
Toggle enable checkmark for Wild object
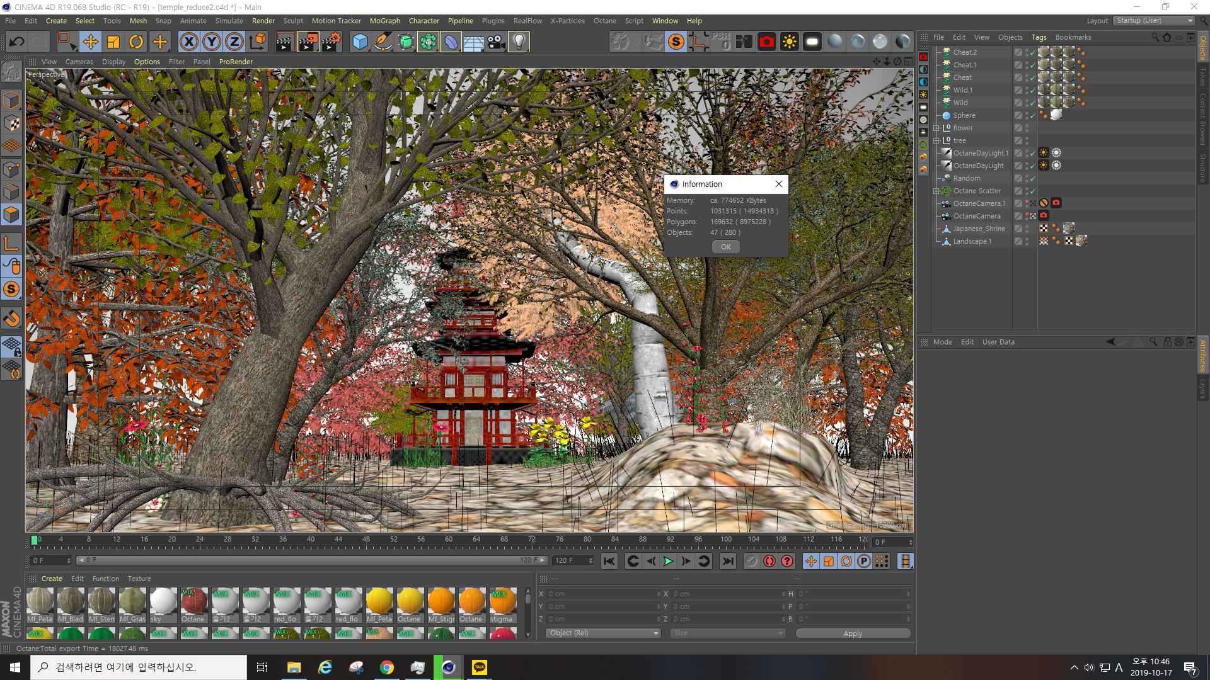point(1032,103)
